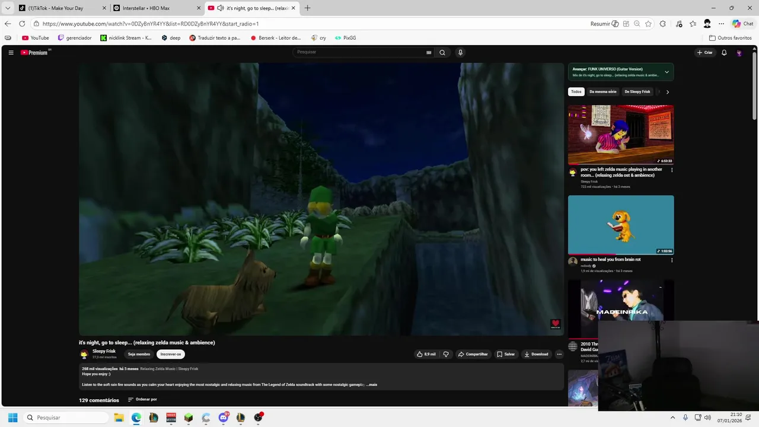
Task: Select the Todos filter chip
Action: tap(576, 92)
